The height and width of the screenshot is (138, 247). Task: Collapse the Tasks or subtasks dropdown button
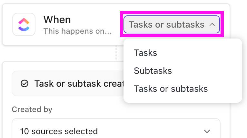point(172,24)
